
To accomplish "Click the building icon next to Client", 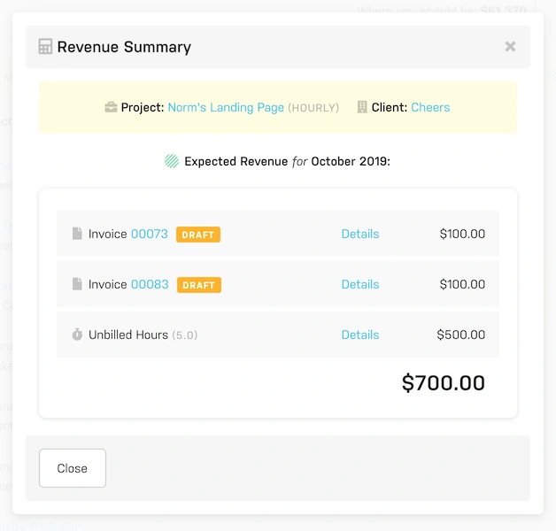I will (362, 108).
